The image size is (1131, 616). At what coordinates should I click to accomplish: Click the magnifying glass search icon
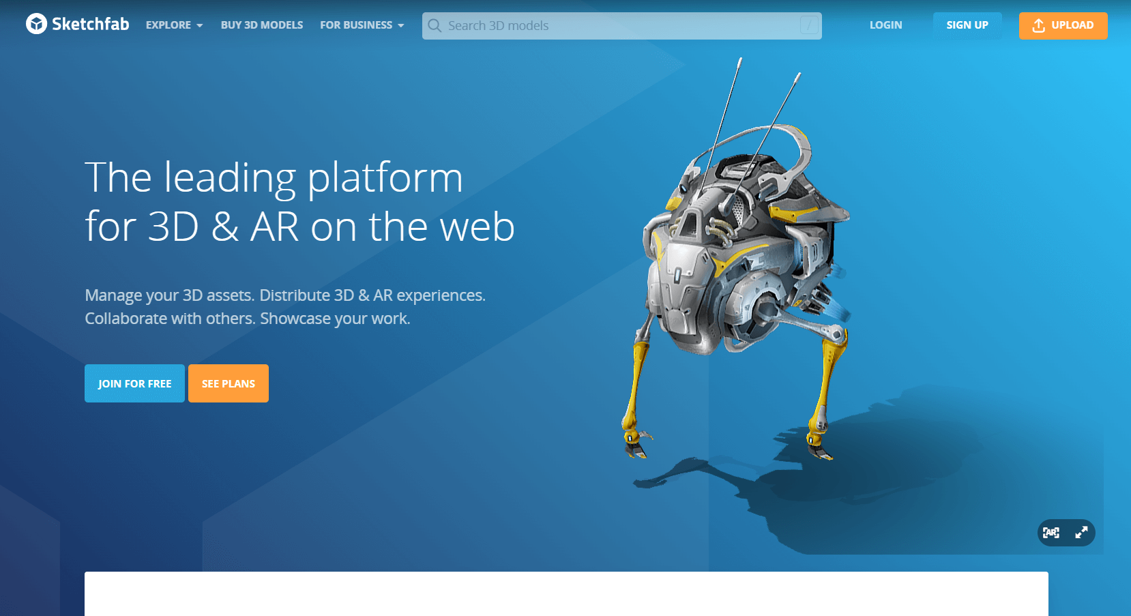[x=435, y=25]
